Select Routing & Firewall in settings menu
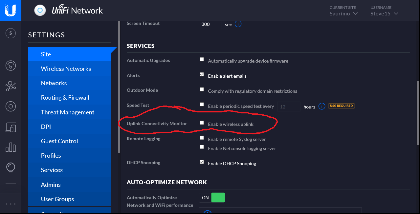Screen dimensions: 420x214 click(65, 98)
